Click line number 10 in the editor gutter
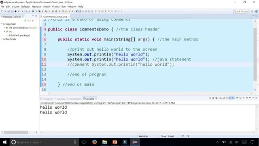 point(44,59)
